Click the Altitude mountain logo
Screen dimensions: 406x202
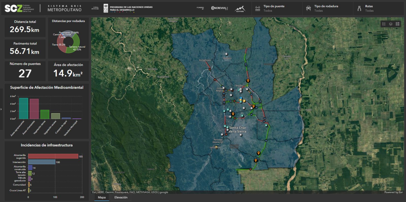click(x=240, y=9)
